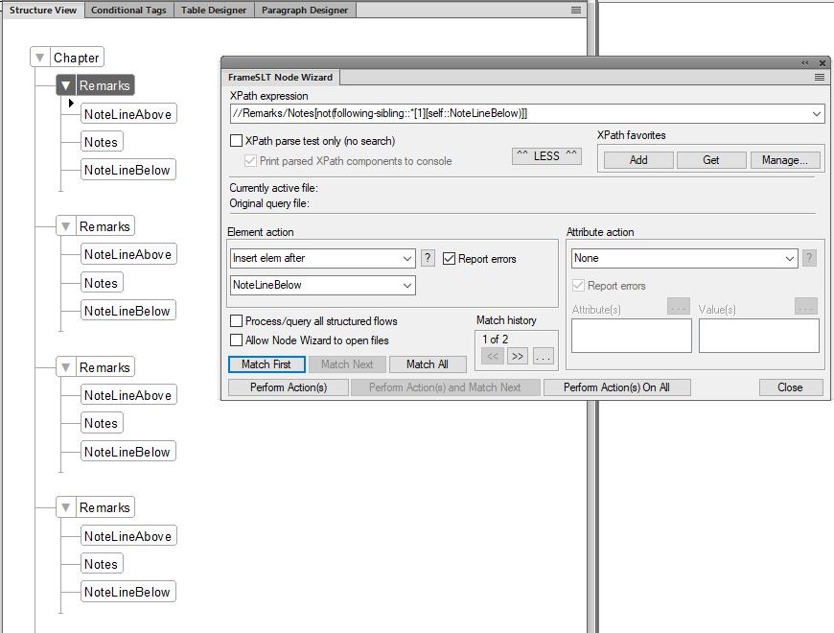Open the Structure View panel menu
This screenshot has height=633, width=834.
[574, 10]
